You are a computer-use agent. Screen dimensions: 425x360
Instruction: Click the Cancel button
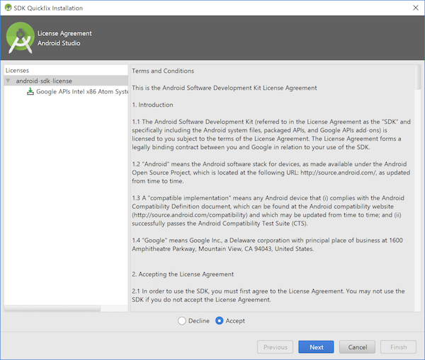click(x=357, y=347)
